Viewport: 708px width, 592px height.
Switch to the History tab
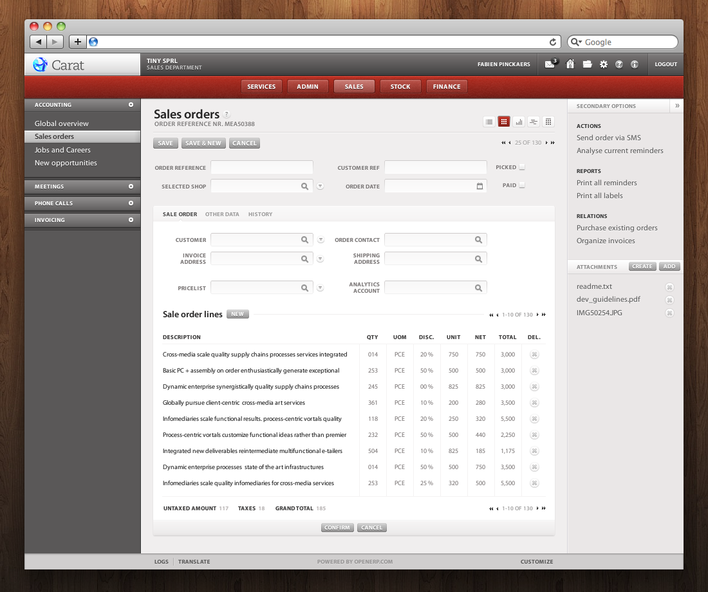coord(261,214)
